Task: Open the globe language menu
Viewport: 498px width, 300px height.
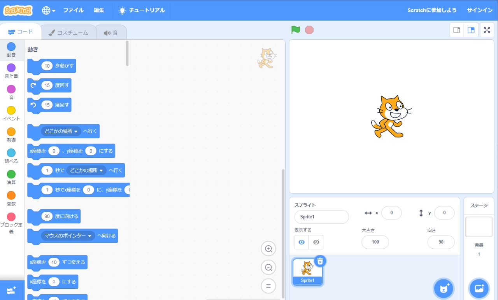Action: coord(49,10)
